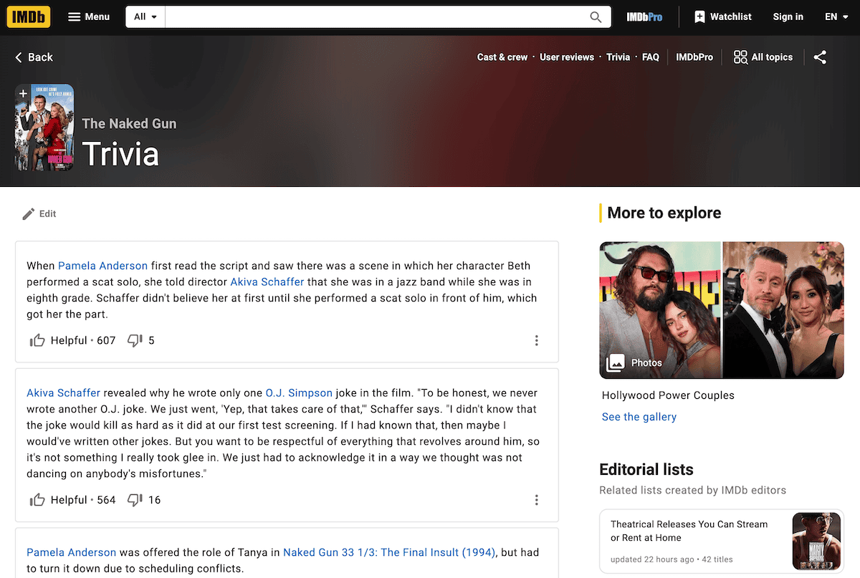Screen dimensions: 860x578
Task: Follow the Akiva Schaffer link in first trivia
Action: pos(267,281)
